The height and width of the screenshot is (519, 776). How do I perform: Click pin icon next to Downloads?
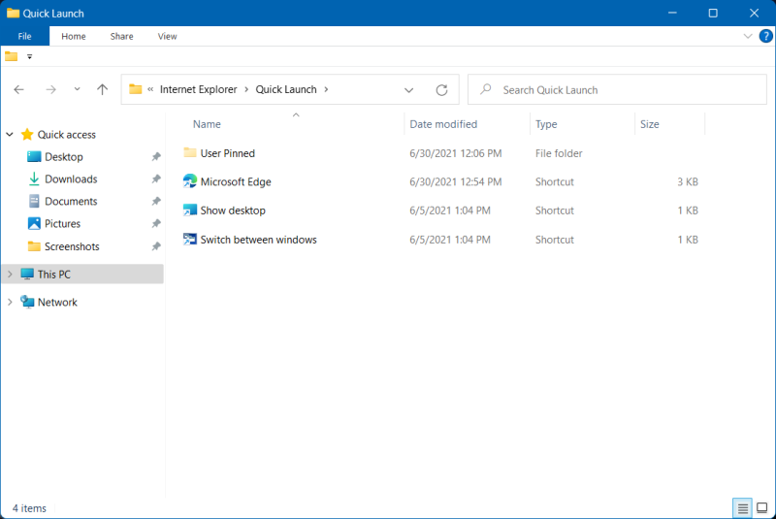[x=156, y=179]
